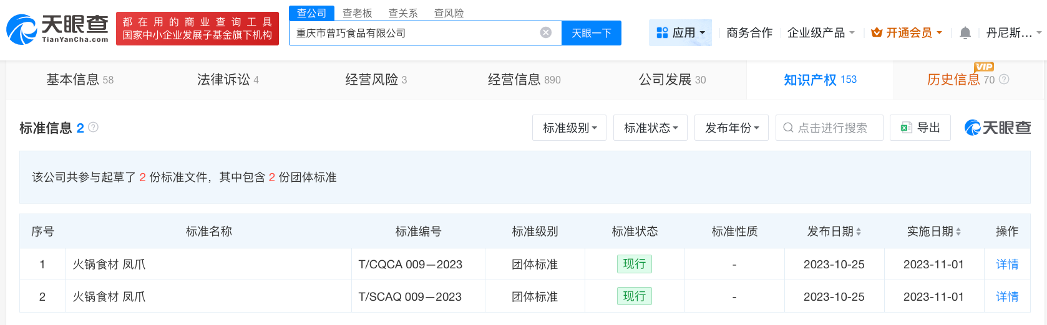Click 团体标准 in the T/SCAQ row
This screenshot has width=1047, height=325.
[x=535, y=297]
